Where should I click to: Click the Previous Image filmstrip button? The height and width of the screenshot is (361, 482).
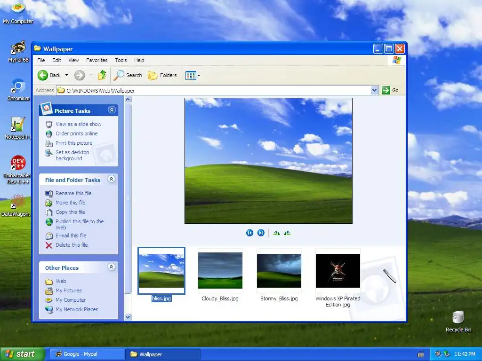point(249,233)
